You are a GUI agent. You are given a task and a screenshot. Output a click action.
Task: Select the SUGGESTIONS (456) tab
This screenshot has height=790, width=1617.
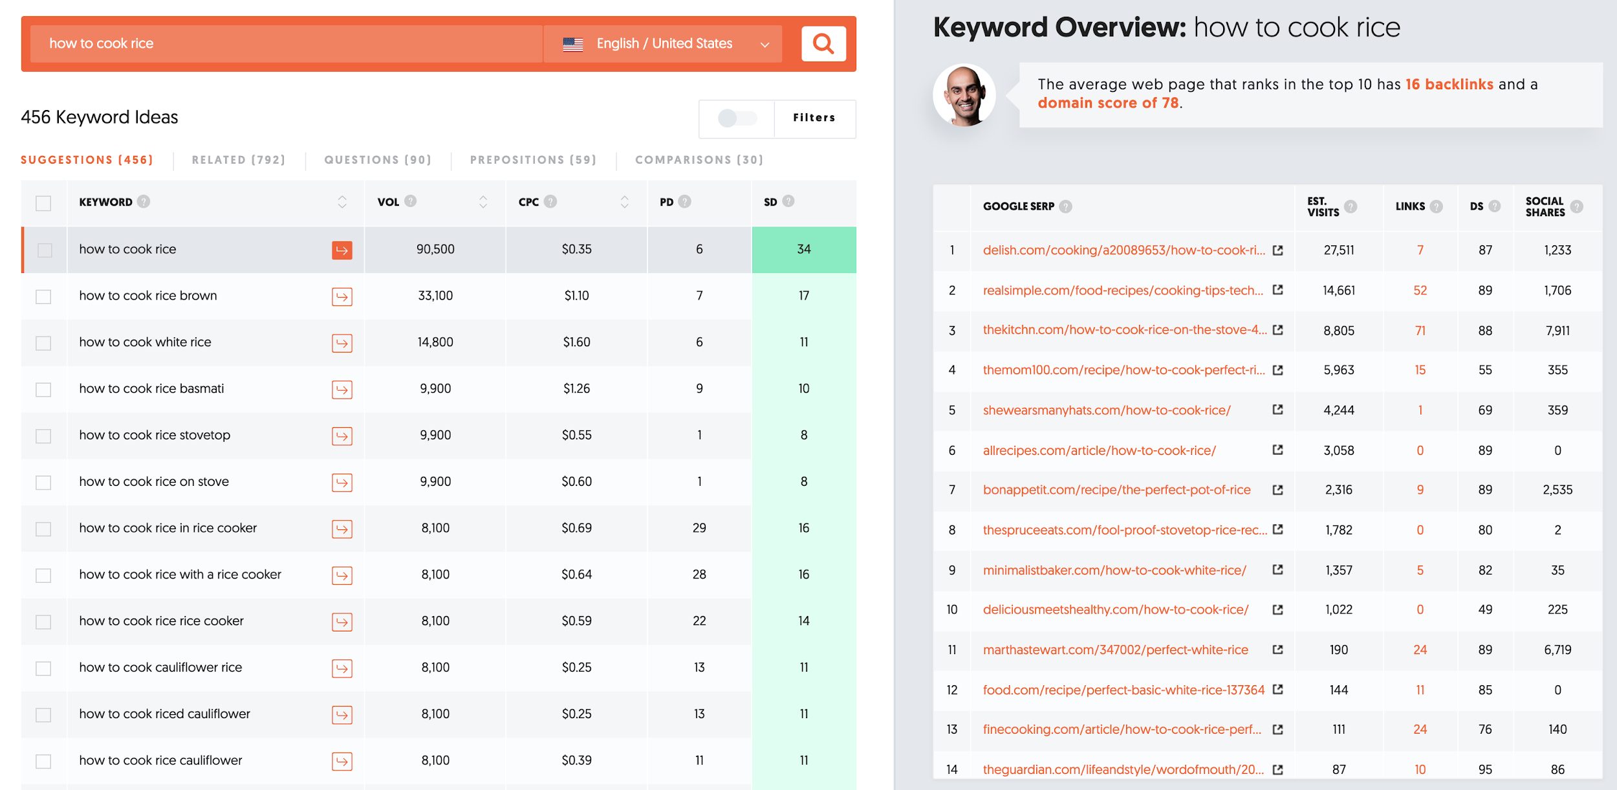(x=87, y=160)
